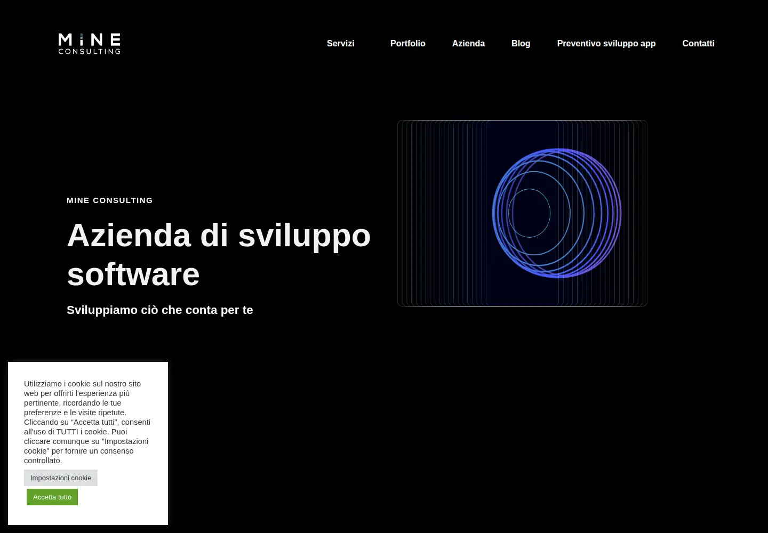
Task: Click the heading 'Azienda di sviluppo software'
Action: [219, 254]
